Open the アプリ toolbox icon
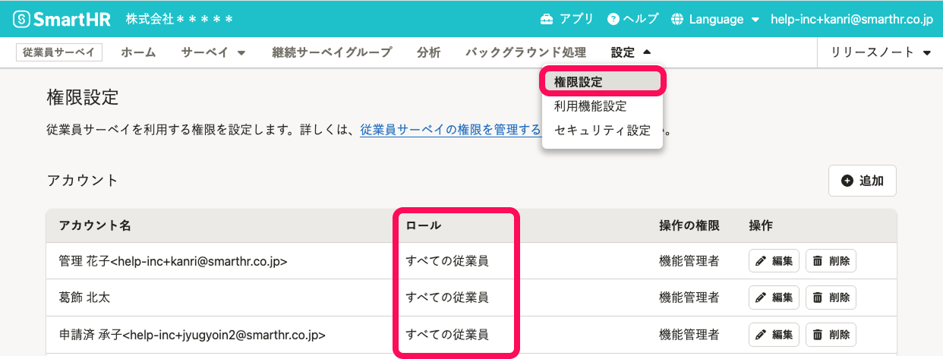Viewport: 943px width, 359px height. pyautogui.click(x=547, y=19)
